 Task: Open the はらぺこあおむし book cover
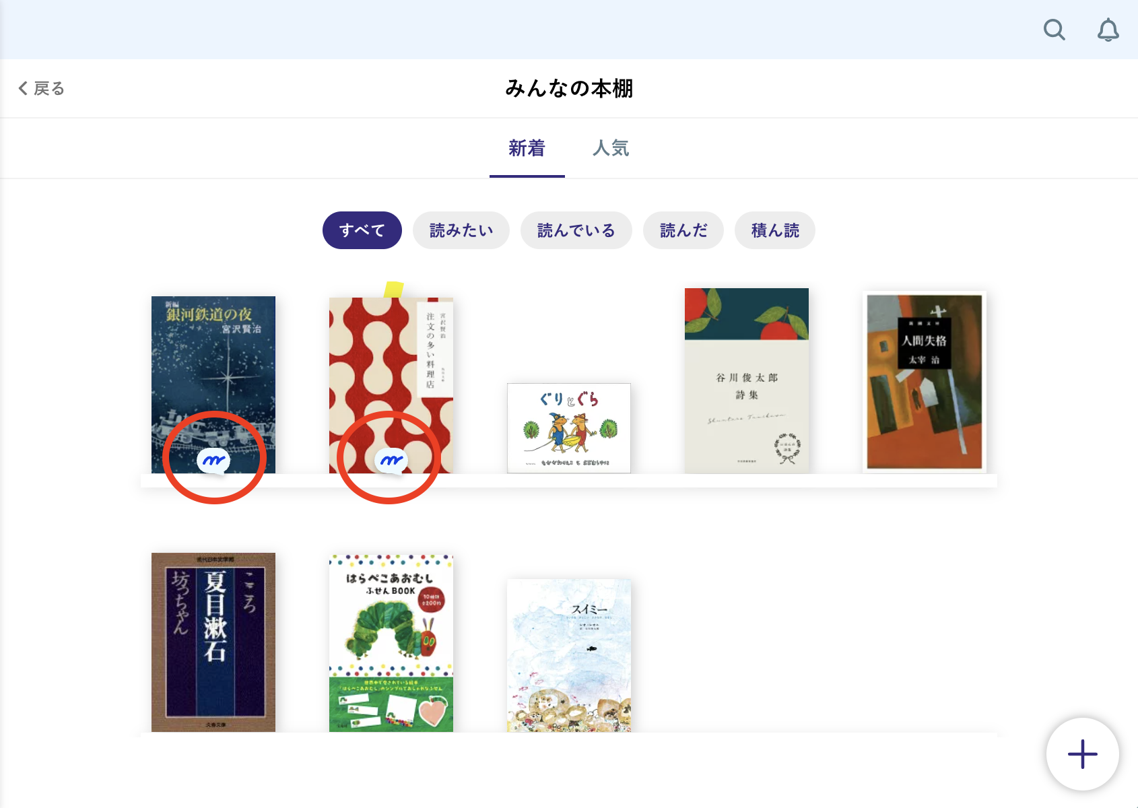(x=391, y=643)
